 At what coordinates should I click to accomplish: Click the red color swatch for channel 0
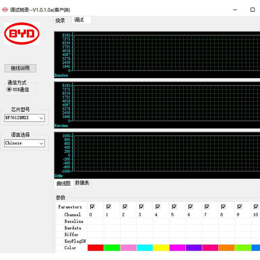96,248
